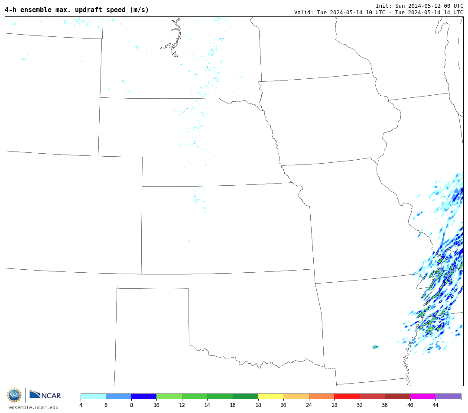
Task: Click the legend tick label 18
Action: click(258, 405)
